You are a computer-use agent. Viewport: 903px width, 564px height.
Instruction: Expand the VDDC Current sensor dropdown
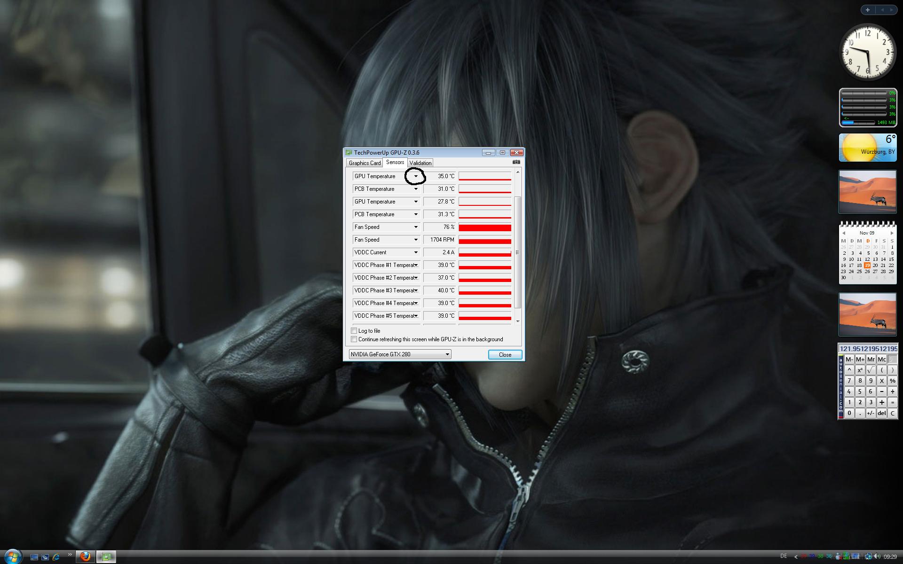416,252
